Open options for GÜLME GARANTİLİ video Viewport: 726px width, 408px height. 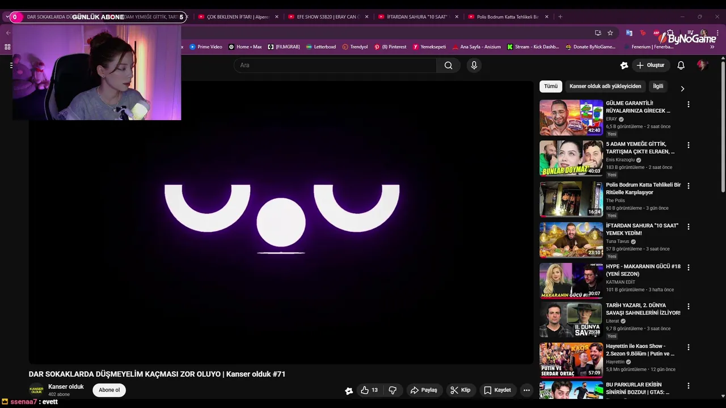(x=689, y=104)
